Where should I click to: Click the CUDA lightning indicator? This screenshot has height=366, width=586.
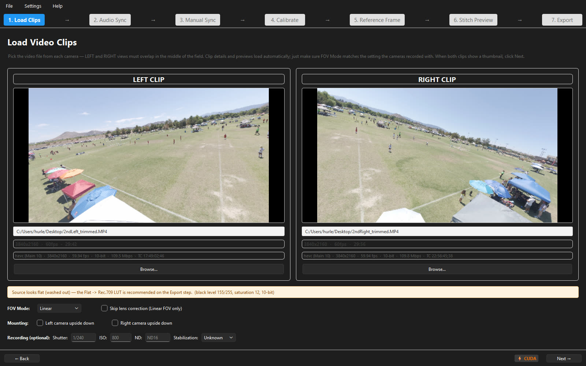click(526, 359)
